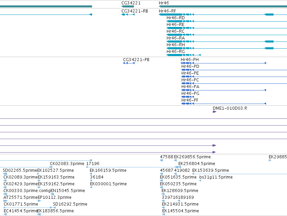Select the EK183856.5prime EST label

(x=55, y=211)
